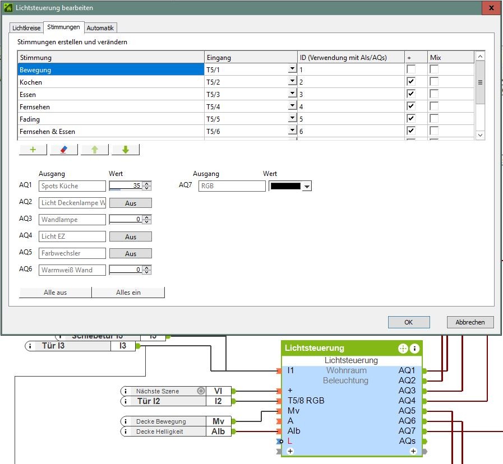Expand Eingang dropdown for Fernsehen row
503x464 pixels.
tap(292, 106)
